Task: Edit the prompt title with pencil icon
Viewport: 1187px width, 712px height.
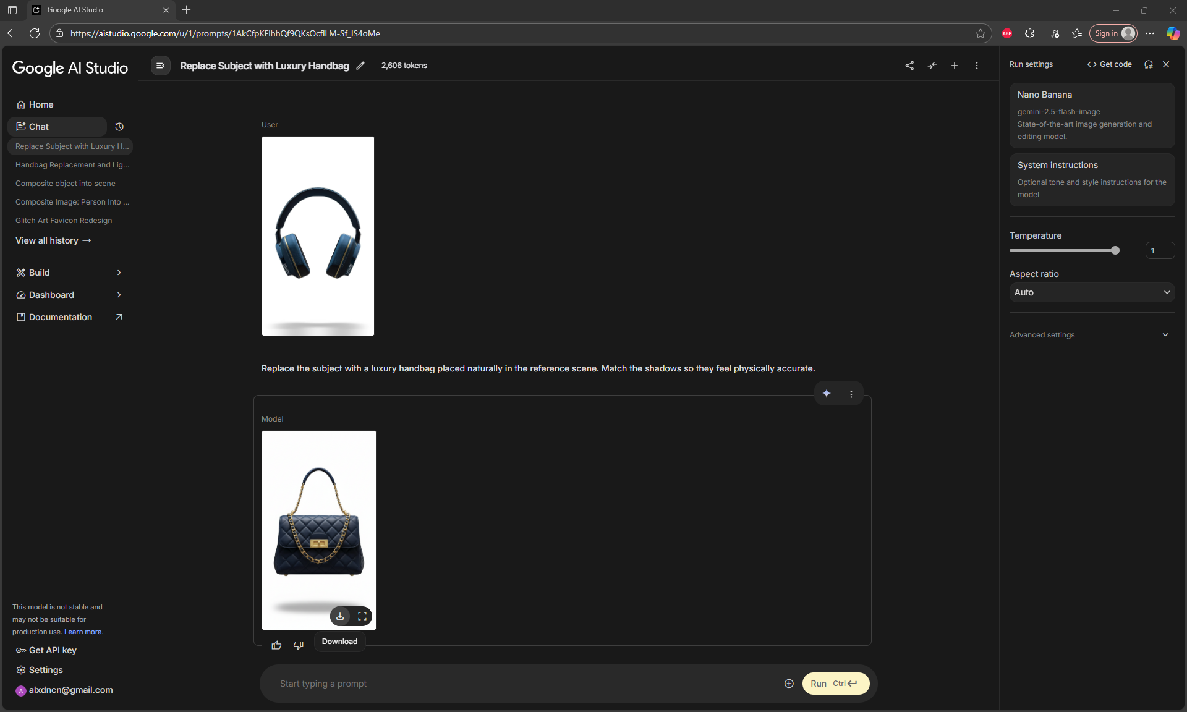Action: point(360,66)
